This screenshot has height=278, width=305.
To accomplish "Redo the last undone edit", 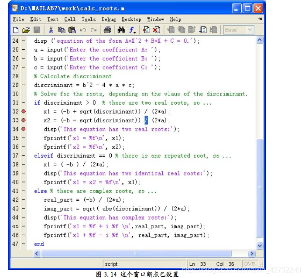I will click(93, 30).
